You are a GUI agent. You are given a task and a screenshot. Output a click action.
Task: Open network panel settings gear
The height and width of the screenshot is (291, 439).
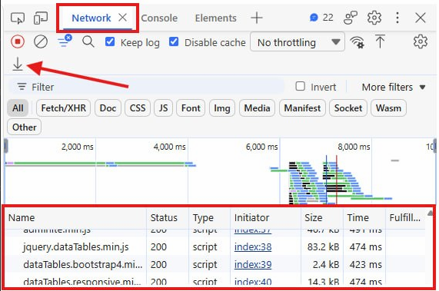point(421,41)
